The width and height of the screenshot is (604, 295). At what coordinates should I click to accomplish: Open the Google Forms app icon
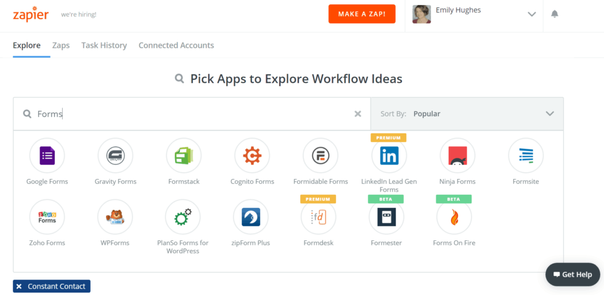coord(47,155)
